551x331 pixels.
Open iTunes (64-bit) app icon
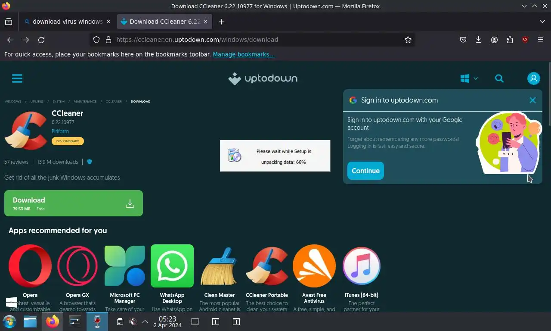point(362,266)
